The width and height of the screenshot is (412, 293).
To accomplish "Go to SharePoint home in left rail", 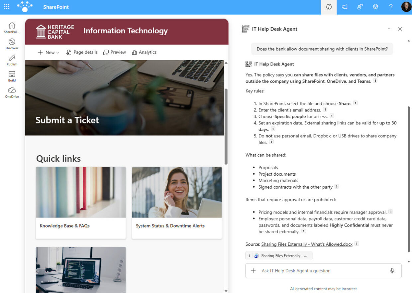I will point(12,28).
